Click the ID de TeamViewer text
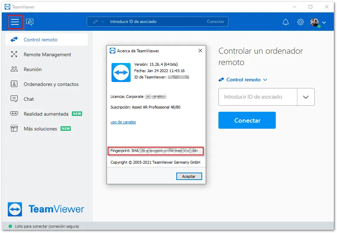This screenshot has width=337, height=233. [150, 77]
